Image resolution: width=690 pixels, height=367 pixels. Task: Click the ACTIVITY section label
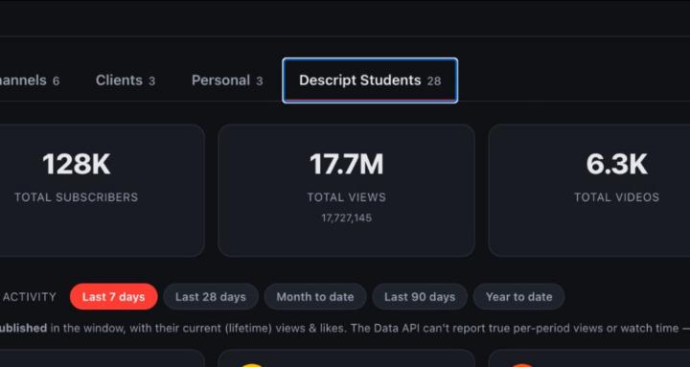(x=30, y=297)
